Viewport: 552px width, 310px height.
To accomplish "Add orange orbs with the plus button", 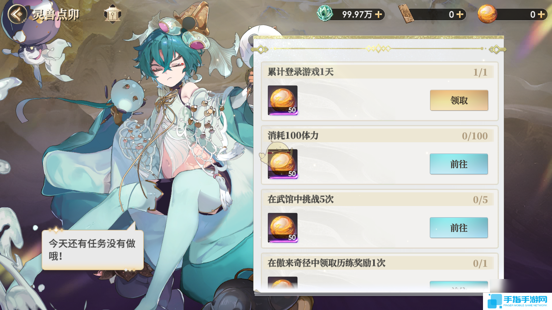I will coord(541,14).
